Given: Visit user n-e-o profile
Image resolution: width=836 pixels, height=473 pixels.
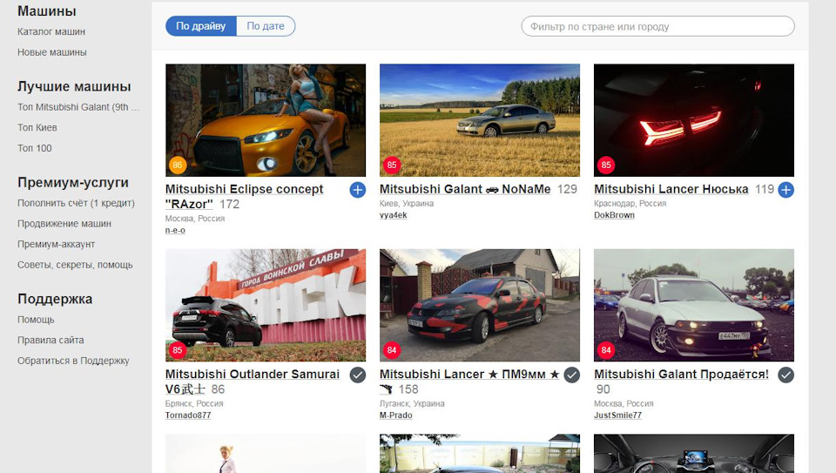Looking at the screenshot, I should click(175, 230).
